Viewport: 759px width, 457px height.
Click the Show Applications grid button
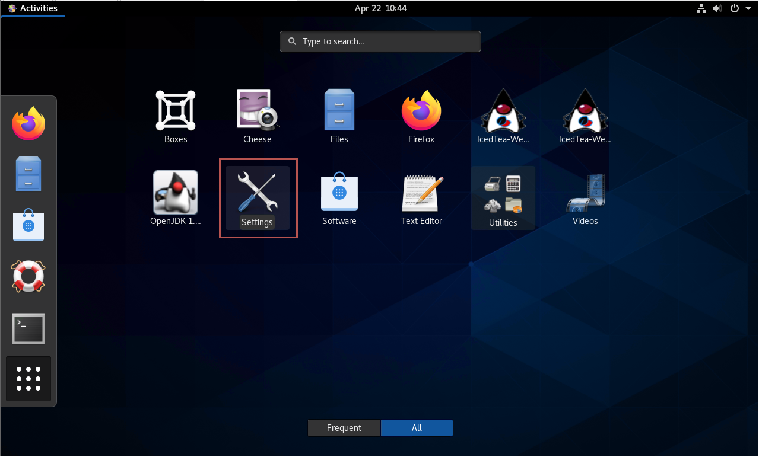pyautogui.click(x=28, y=379)
